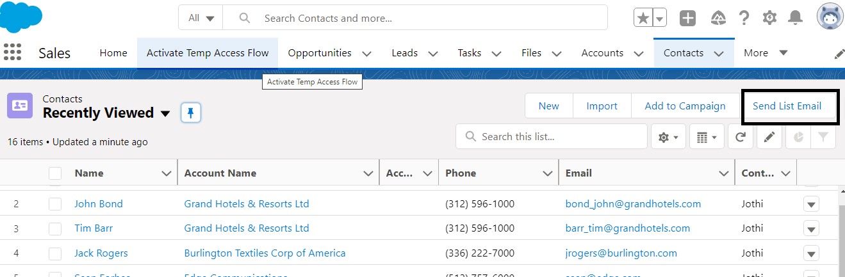Open the Favorites star icon
This screenshot has width=845, height=277.
tap(643, 18)
